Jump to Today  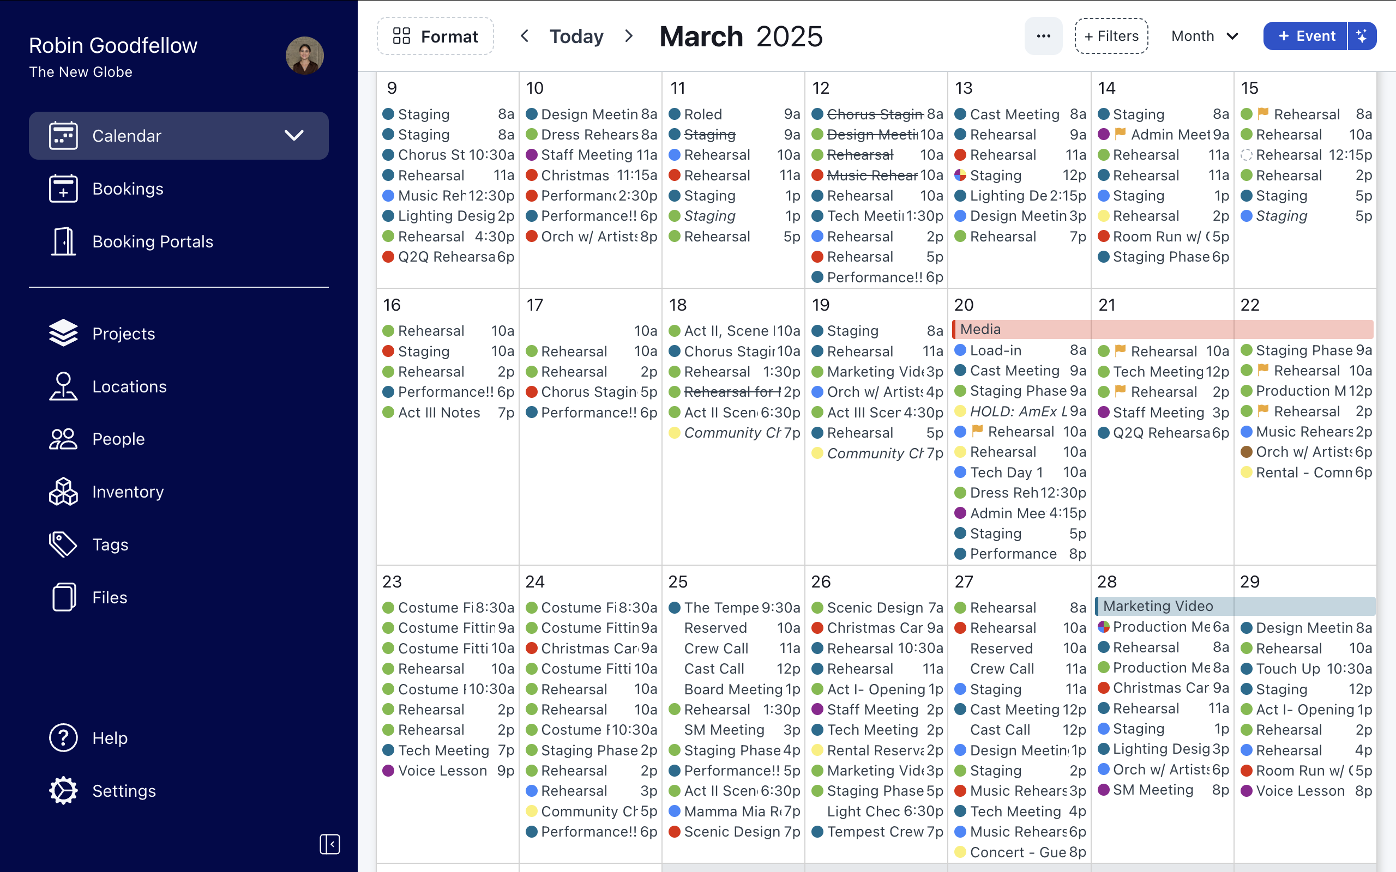point(576,36)
